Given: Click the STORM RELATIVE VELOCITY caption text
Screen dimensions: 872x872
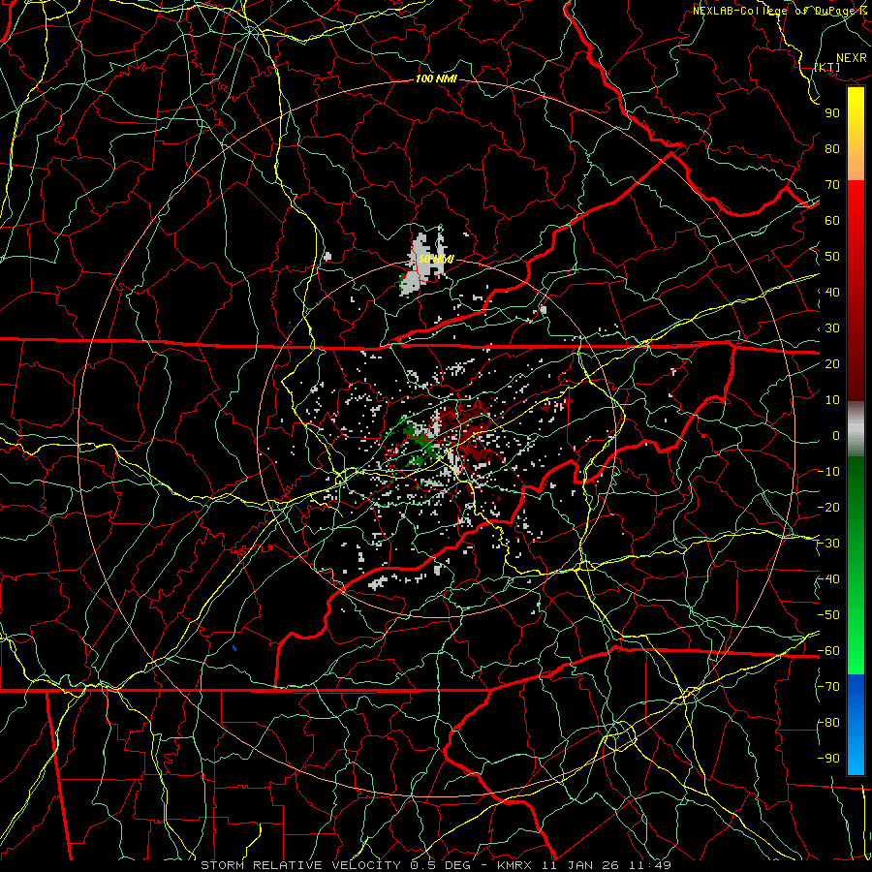Looking at the screenshot, I should tap(303, 865).
